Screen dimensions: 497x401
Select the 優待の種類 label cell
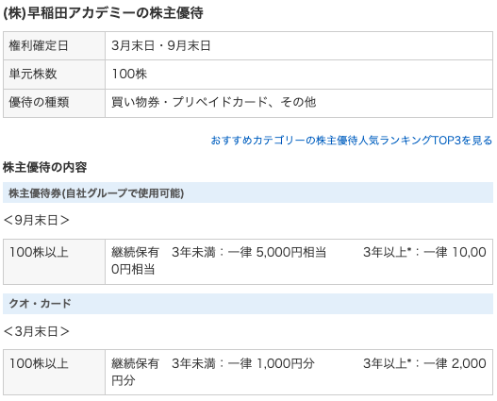[x=54, y=103]
